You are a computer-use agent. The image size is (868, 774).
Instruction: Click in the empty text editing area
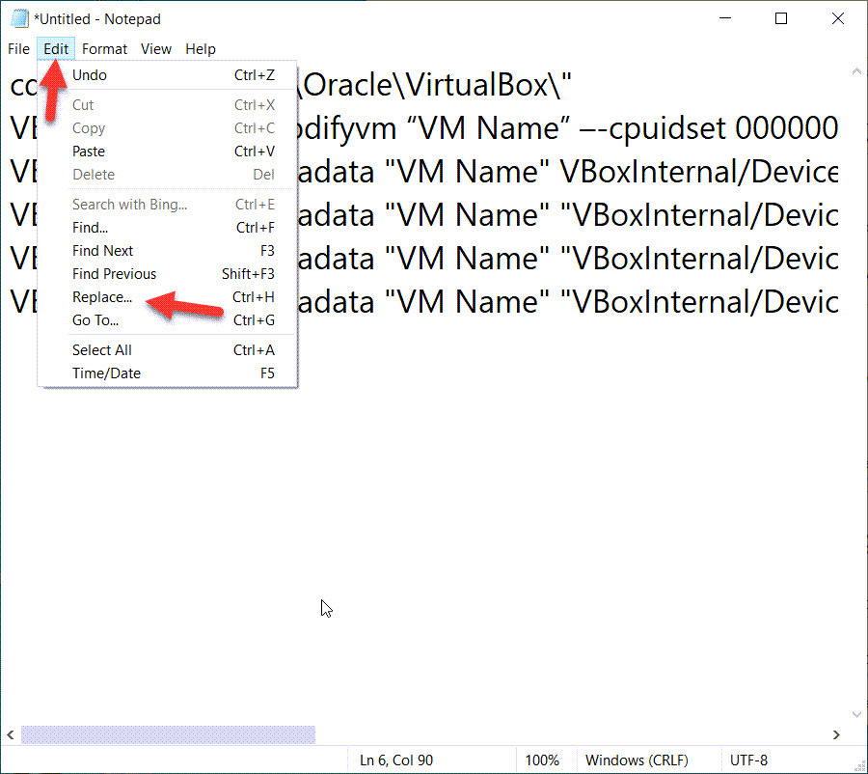530,531
